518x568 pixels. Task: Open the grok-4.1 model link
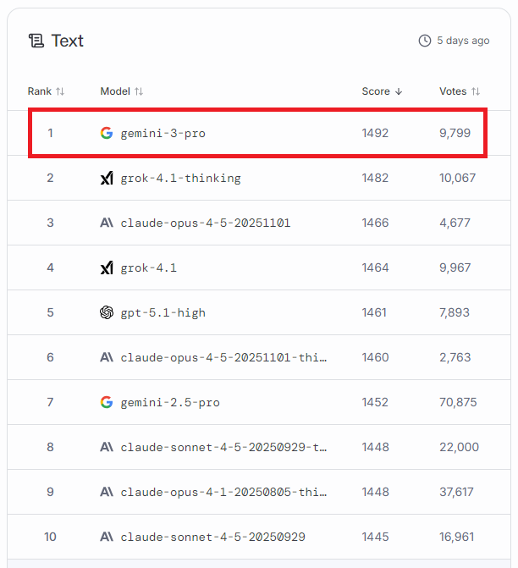[x=148, y=267]
